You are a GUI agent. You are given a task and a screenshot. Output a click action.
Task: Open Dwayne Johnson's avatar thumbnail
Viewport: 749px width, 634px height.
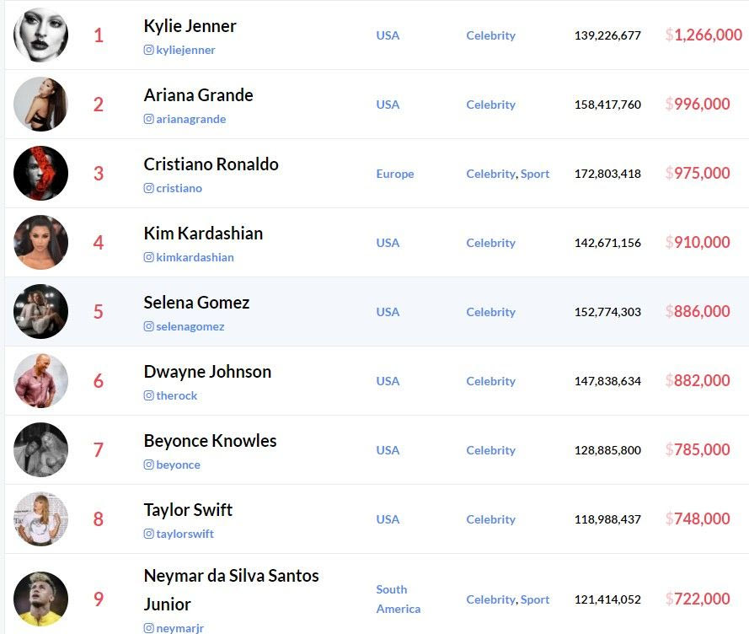pos(40,381)
